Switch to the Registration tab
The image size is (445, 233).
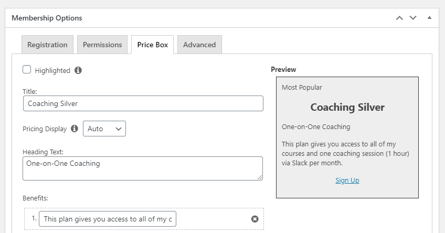coord(47,45)
